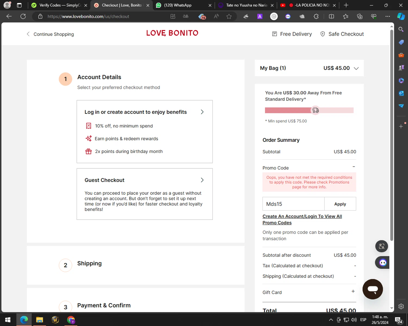Go back using browser back arrow
The image size is (408, 326).
coord(9,16)
